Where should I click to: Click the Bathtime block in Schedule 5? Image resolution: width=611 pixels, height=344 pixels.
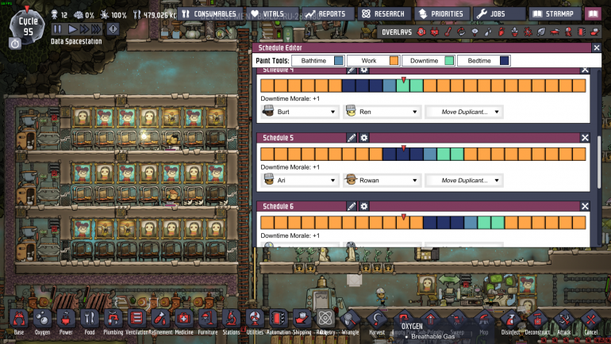(x=430, y=154)
